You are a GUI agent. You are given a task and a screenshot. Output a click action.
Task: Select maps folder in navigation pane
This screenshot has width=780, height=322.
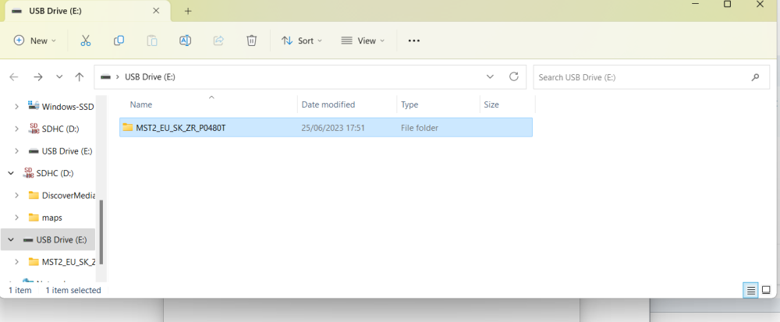pyautogui.click(x=52, y=218)
